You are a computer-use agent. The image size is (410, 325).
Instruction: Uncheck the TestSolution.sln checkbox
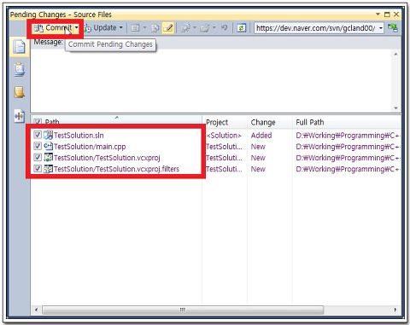coord(38,135)
